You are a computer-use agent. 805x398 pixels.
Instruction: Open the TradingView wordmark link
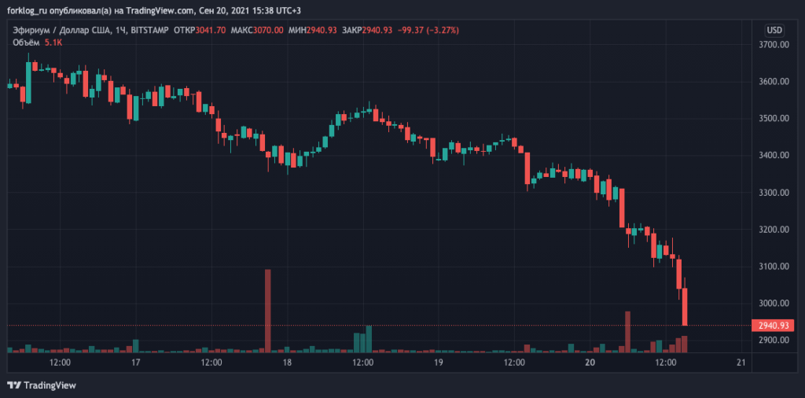(x=50, y=385)
